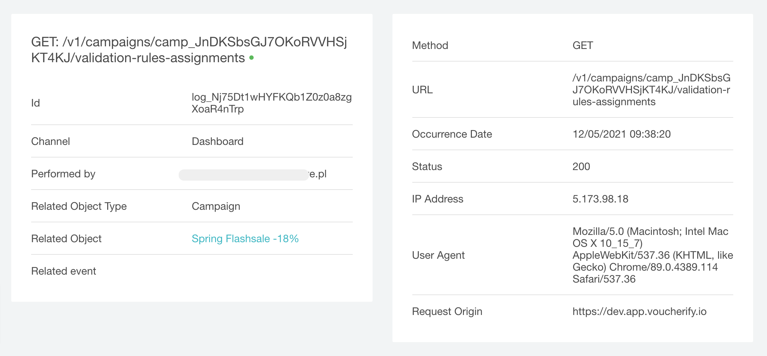Click the Request Origin label
767x356 pixels.
point(447,311)
